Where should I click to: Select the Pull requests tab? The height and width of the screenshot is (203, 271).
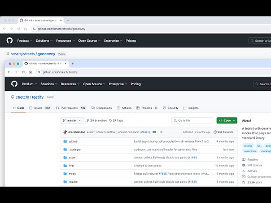(x=71, y=108)
